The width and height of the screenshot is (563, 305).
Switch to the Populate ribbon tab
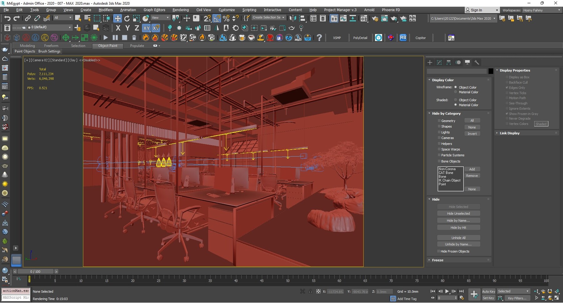point(137,46)
